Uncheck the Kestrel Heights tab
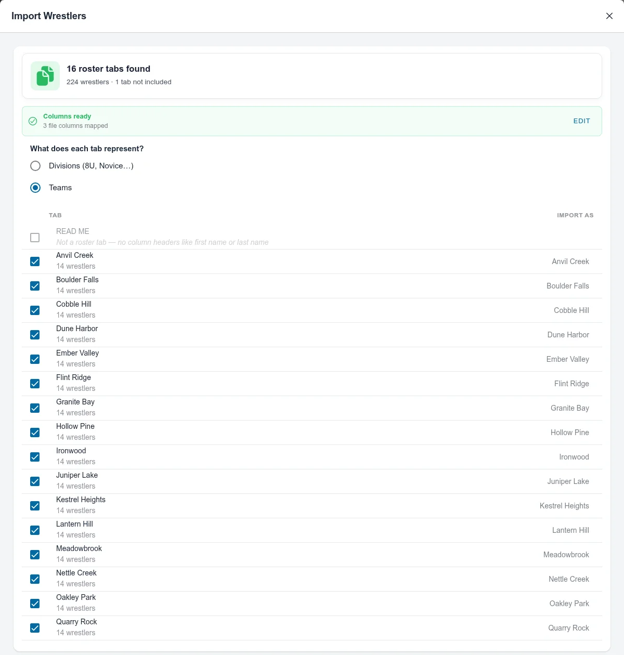The width and height of the screenshot is (624, 655). (35, 506)
